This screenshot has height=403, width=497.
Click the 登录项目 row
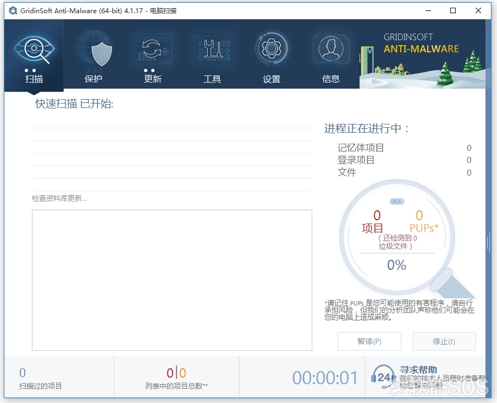[x=404, y=160]
